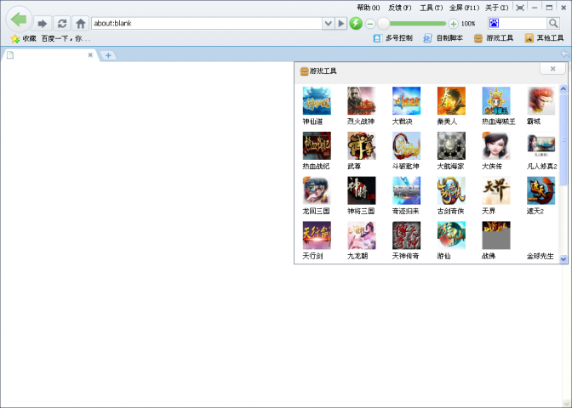Click the go arrow beside address bar
Screen dimensions: 572x408
point(340,23)
